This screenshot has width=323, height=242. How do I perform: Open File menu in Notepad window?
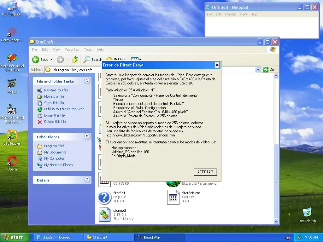209,14
